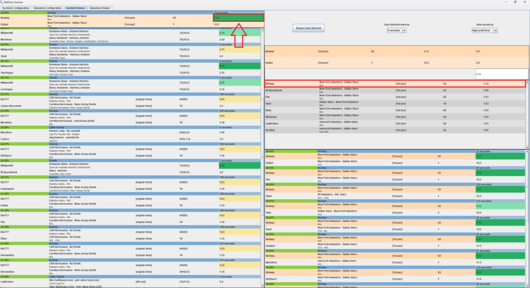Click the 135 seconds Hockey arb header
Viewport: 530px width, 288px height.
coord(395,267)
